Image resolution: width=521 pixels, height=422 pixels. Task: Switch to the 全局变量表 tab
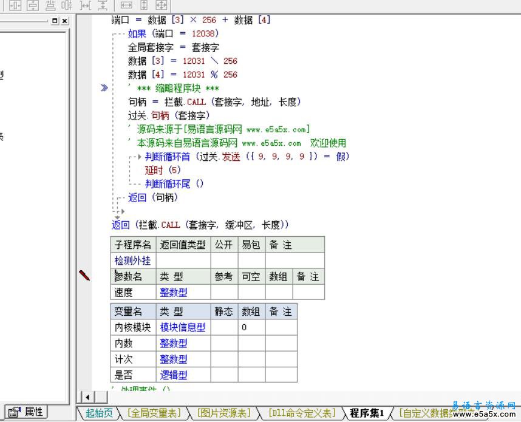[154, 413]
